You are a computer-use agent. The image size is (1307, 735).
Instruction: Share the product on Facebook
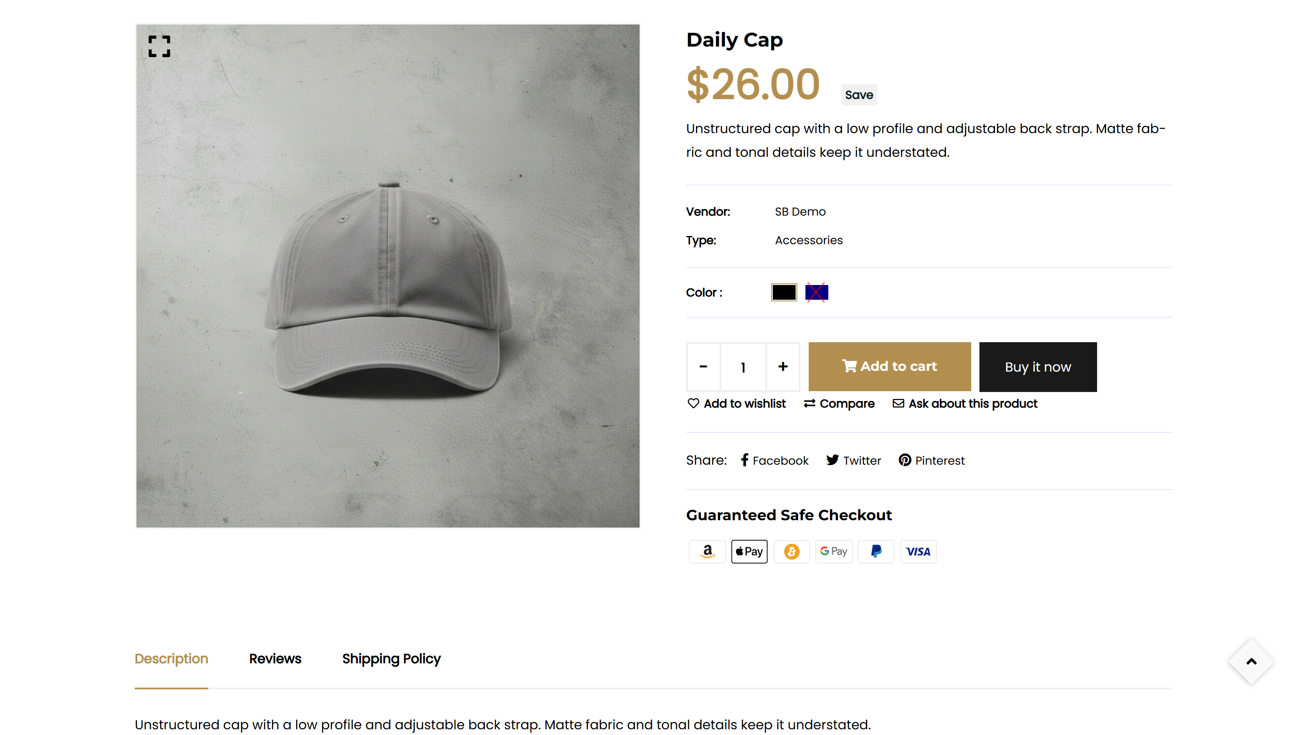click(x=774, y=460)
